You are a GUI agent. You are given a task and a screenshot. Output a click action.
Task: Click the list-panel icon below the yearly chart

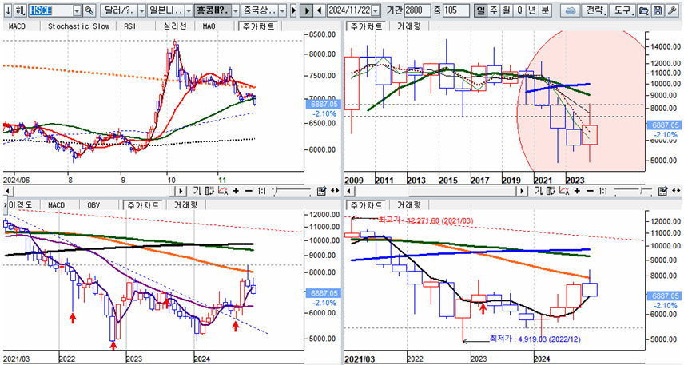click(x=551, y=191)
